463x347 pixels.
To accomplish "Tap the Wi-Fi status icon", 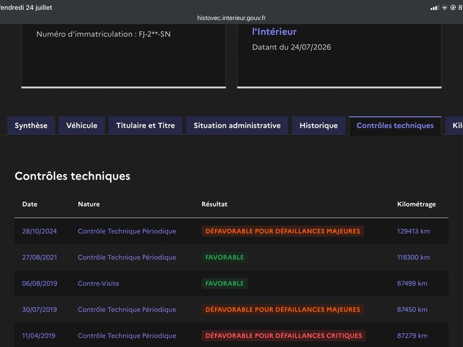I will click(444, 8).
